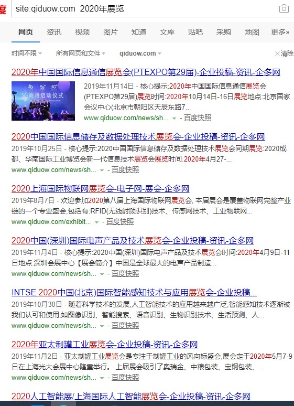Open the 知道 tab

(x=139, y=32)
